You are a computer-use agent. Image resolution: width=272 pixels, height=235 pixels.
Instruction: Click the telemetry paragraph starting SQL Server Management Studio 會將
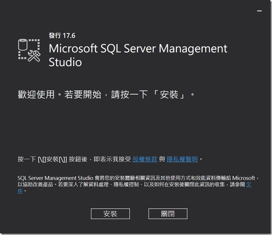click(138, 185)
